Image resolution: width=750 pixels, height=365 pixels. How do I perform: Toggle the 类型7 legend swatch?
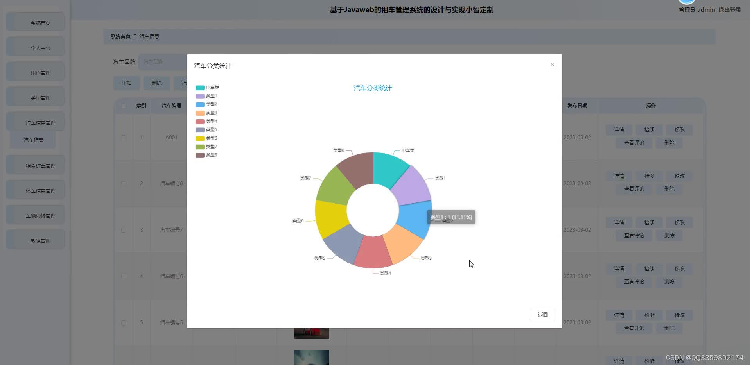(x=200, y=147)
